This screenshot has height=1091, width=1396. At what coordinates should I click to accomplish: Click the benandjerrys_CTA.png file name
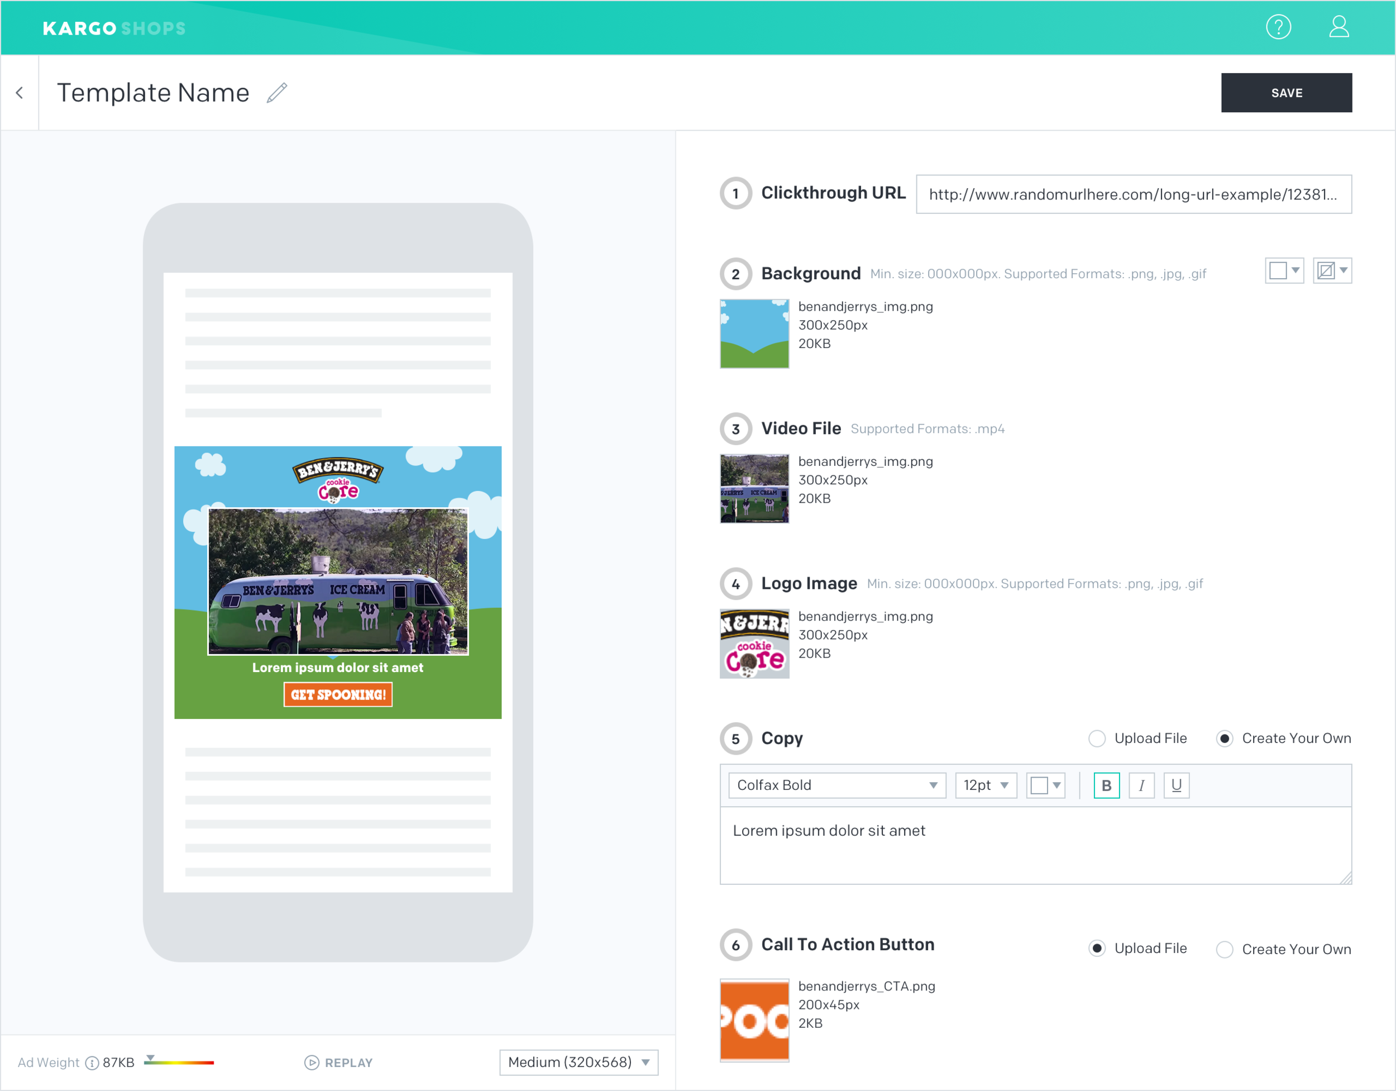(866, 986)
